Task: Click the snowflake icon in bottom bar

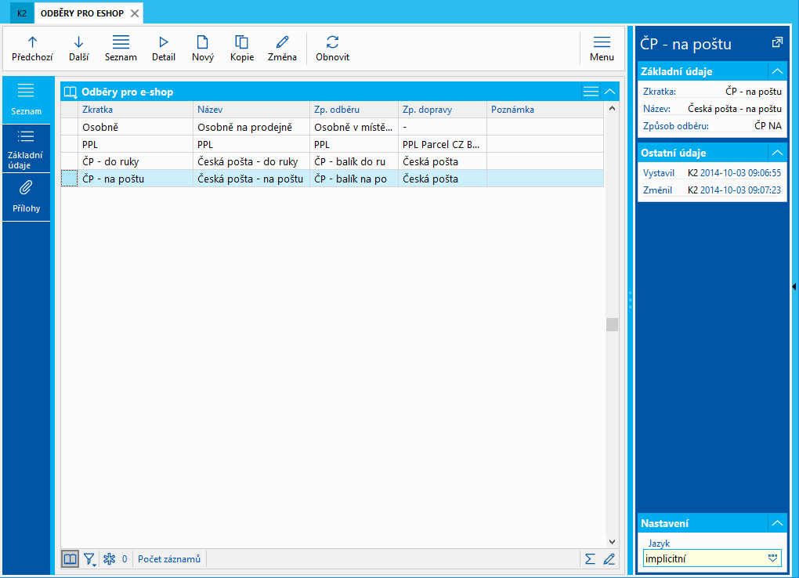Action: coord(110,559)
